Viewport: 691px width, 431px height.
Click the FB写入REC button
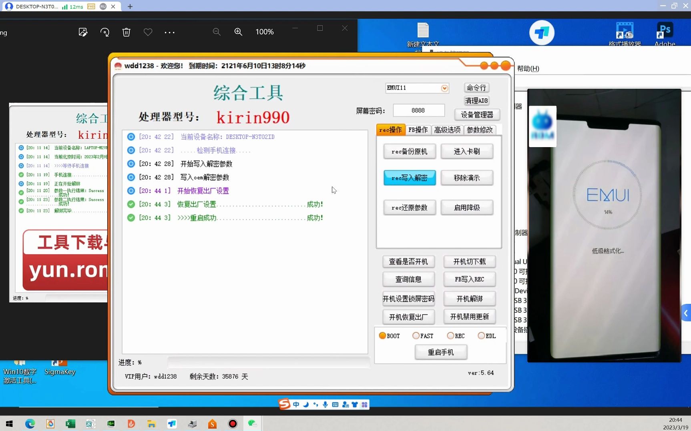[x=469, y=279]
